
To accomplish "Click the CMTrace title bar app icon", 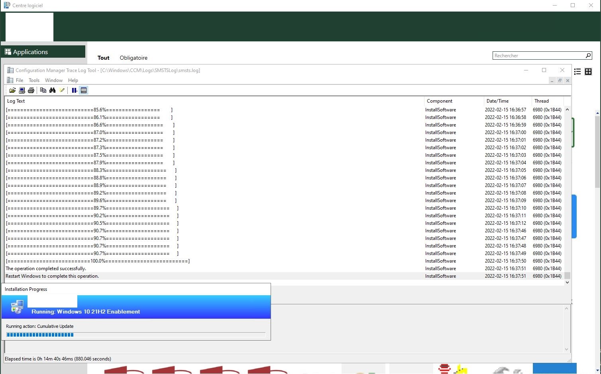I will click(10, 70).
